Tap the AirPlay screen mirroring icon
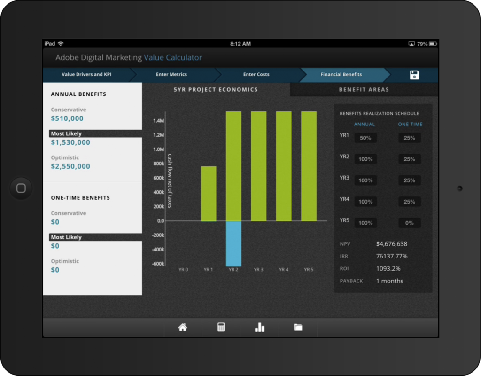Screen dimensions: 481x376 click(411, 44)
